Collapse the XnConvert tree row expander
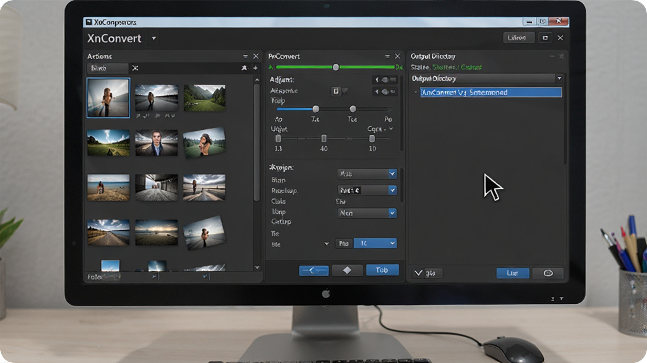 click(416, 93)
